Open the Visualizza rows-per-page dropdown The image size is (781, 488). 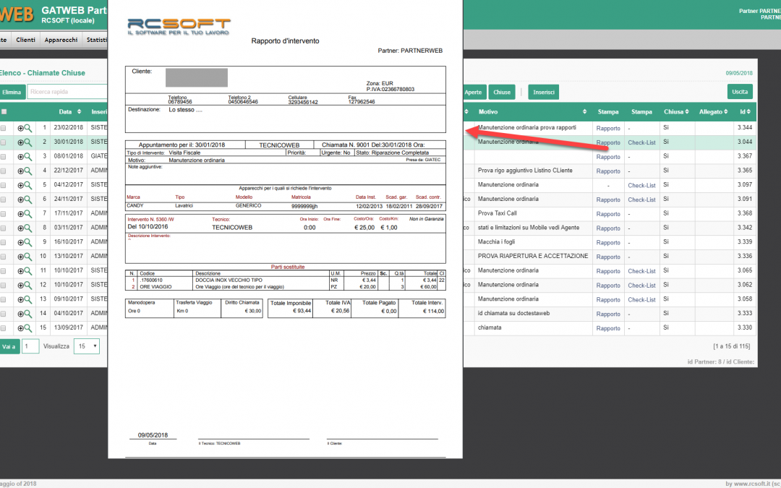(x=87, y=346)
